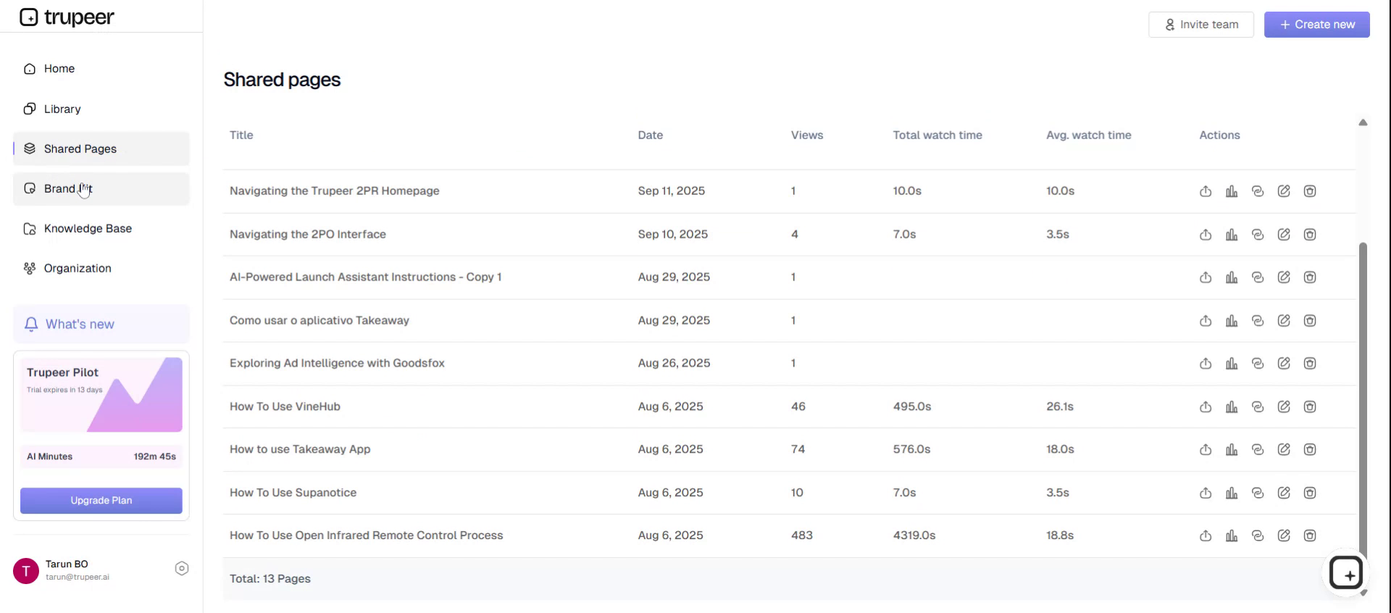
Task: View analytics for How To Use Supanotice
Action: point(1232,493)
